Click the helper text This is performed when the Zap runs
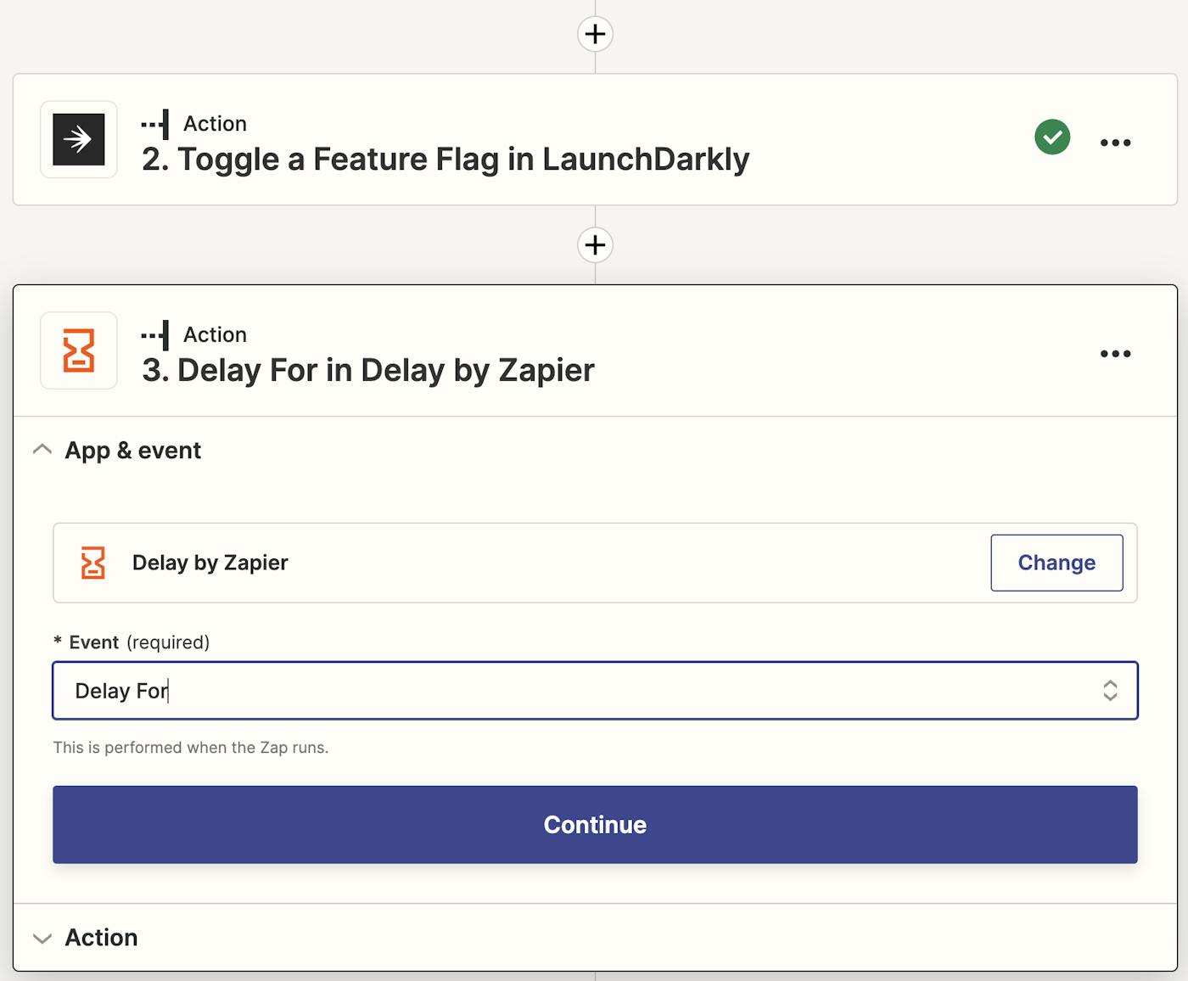The height and width of the screenshot is (981, 1188). click(x=191, y=748)
